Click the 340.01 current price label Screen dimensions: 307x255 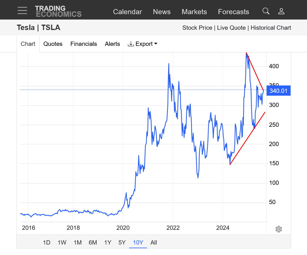pyautogui.click(x=278, y=91)
